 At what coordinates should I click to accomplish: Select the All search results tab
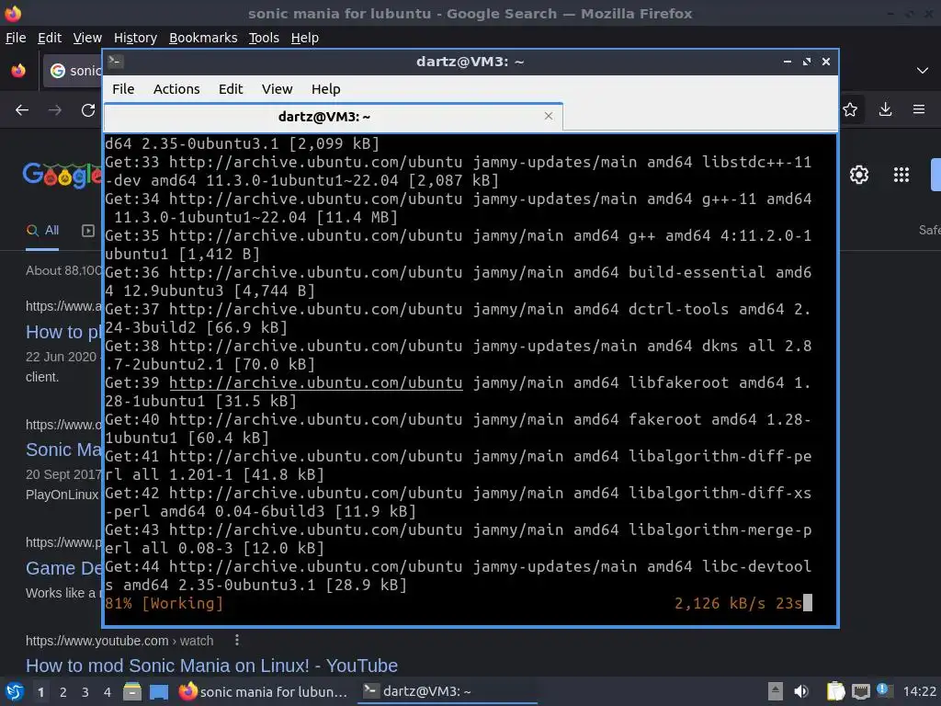(x=42, y=231)
